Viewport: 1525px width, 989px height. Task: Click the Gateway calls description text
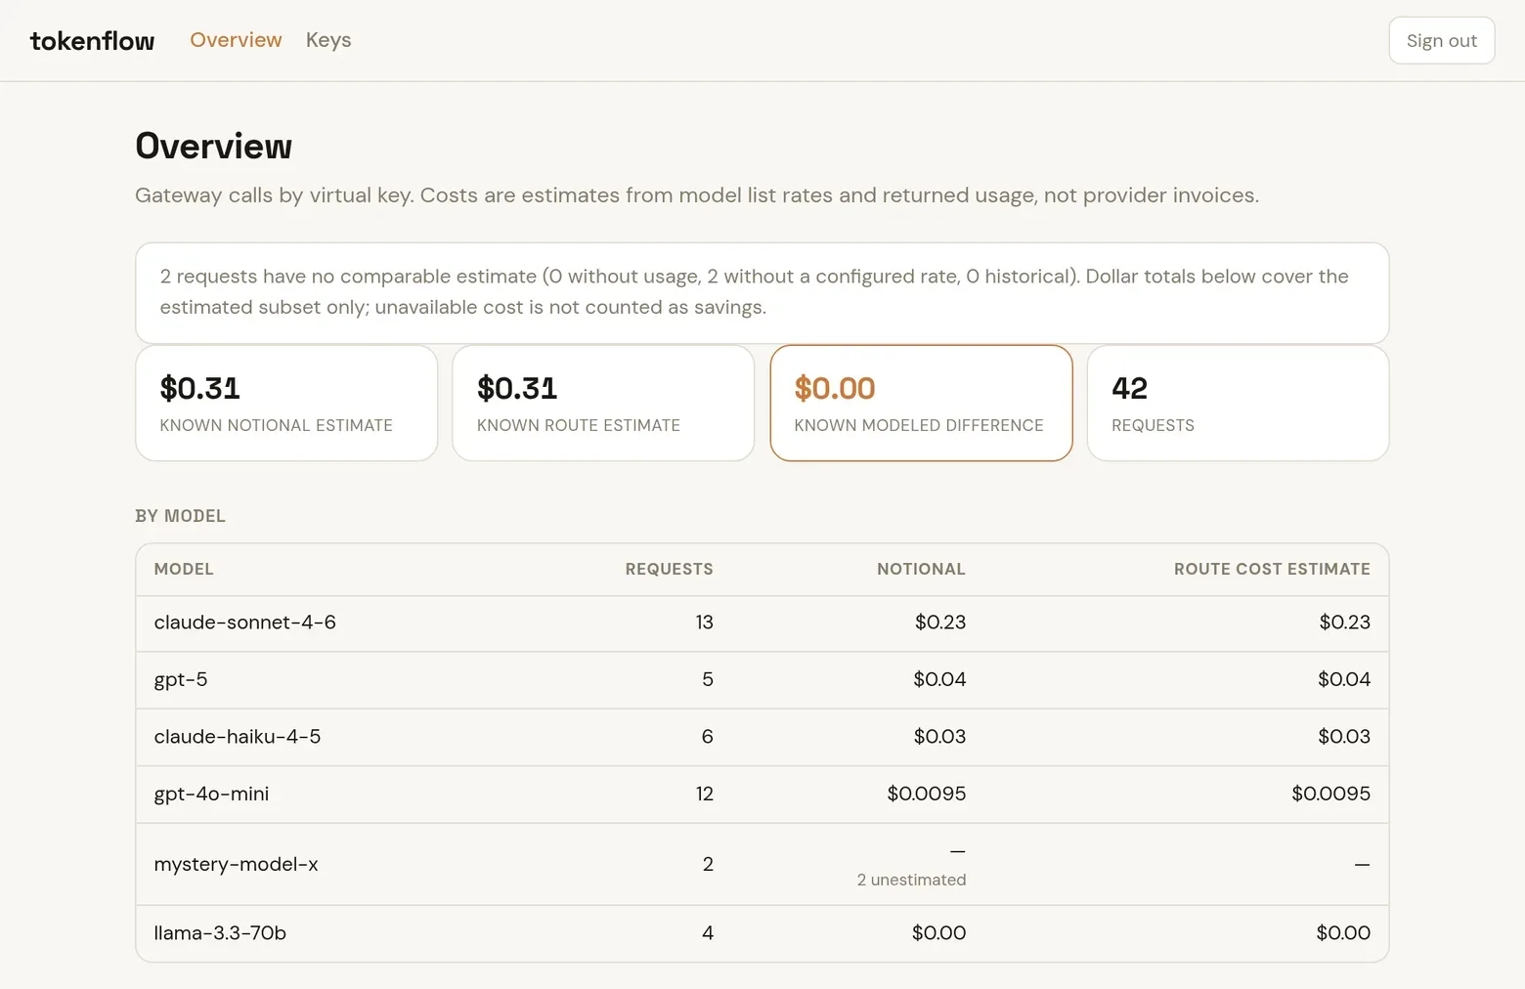coord(697,195)
